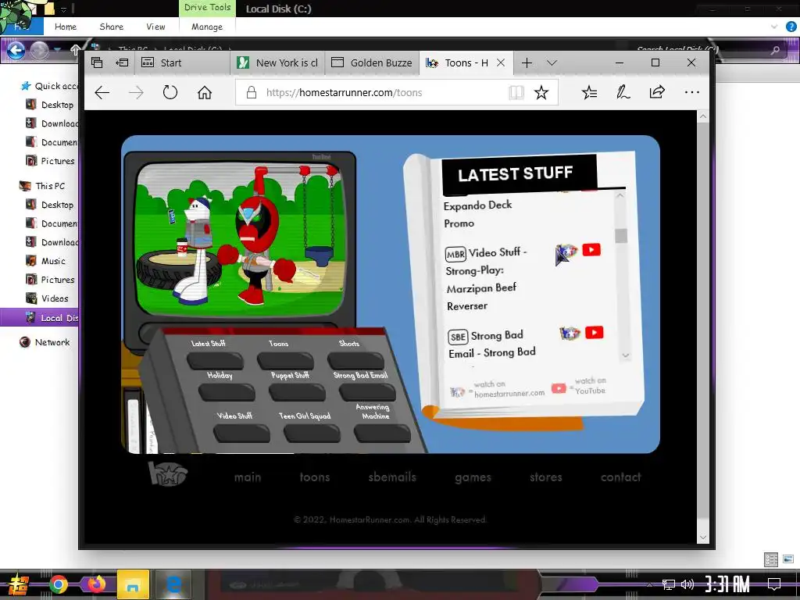Open the Manage tab under Drive Tools

tap(206, 27)
